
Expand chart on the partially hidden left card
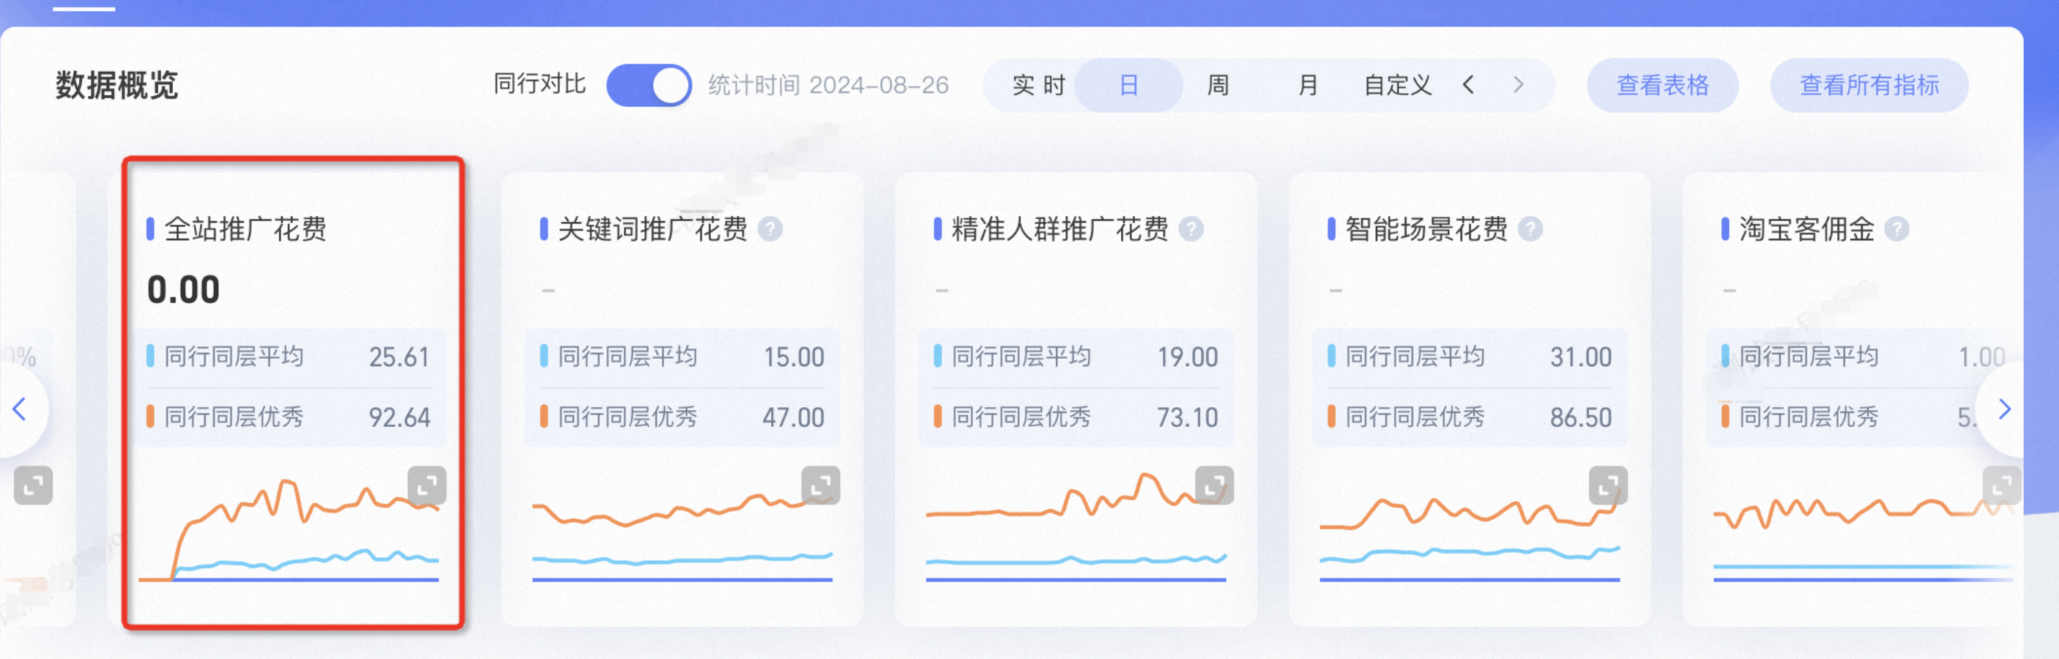click(34, 485)
